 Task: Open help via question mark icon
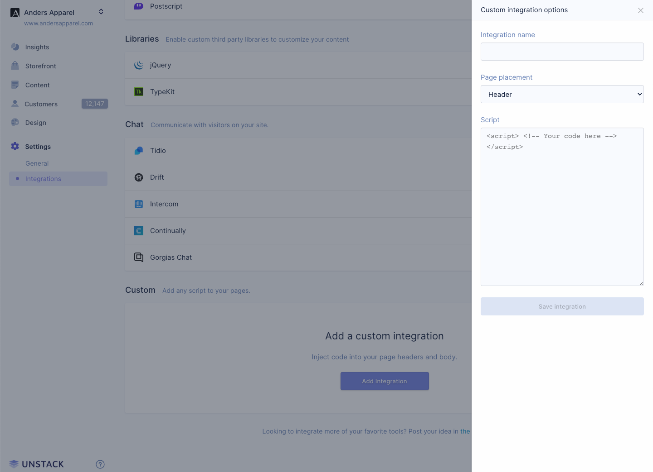(100, 464)
